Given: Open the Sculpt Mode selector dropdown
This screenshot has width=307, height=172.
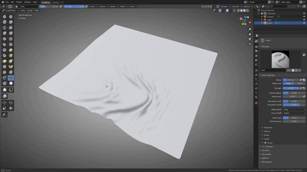Looking at the screenshot, I should 10,11.
